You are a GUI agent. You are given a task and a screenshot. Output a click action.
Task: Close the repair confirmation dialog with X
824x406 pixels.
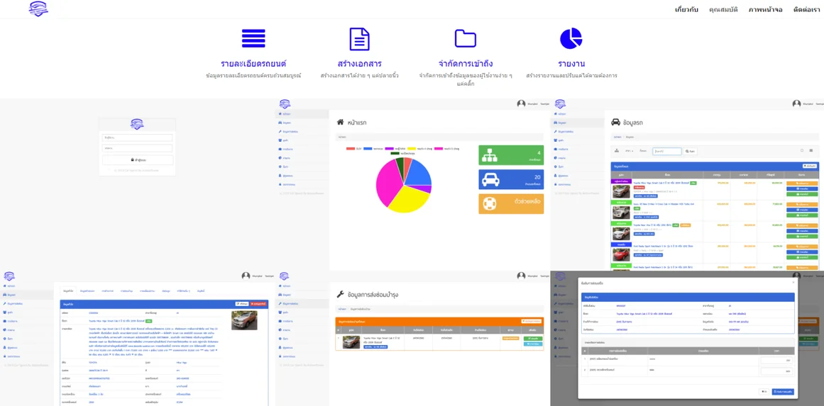point(793,282)
